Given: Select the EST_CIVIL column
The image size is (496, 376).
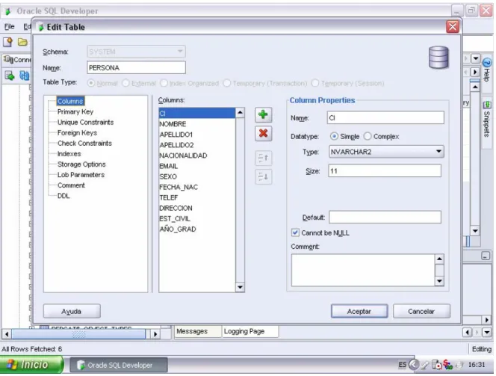Looking at the screenshot, I should pos(197,218).
